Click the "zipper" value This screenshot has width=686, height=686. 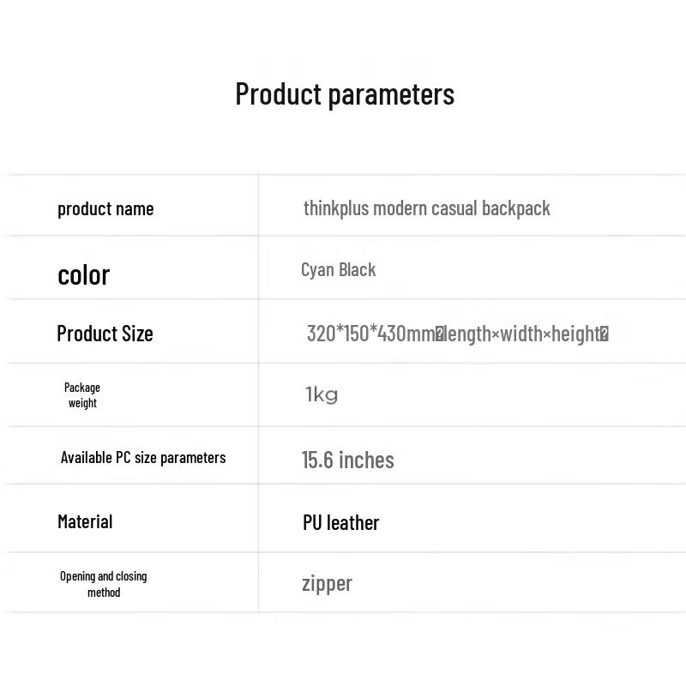click(327, 584)
